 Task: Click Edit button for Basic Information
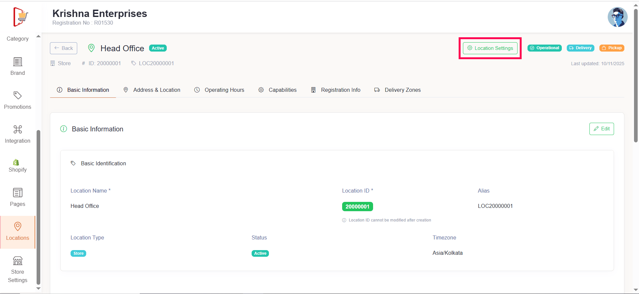pos(601,129)
